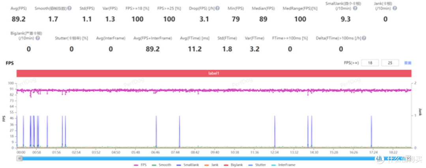Click the middle of the blue timeline range slider
The height and width of the screenshot is (168, 426).
pos(197,158)
